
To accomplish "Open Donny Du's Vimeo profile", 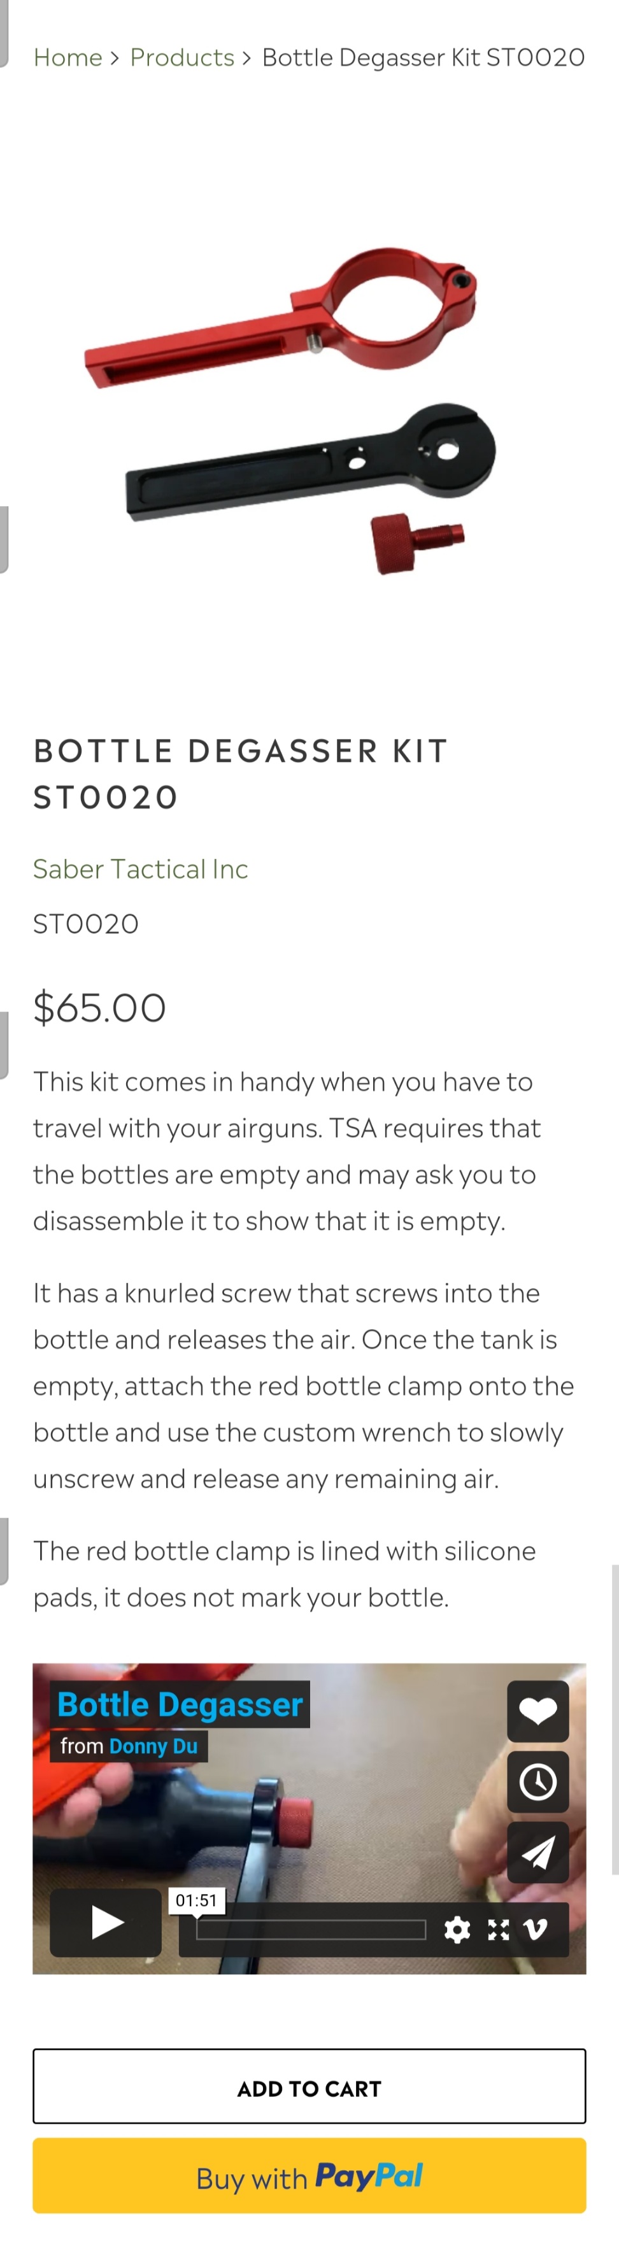I will click(x=153, y=1746).
